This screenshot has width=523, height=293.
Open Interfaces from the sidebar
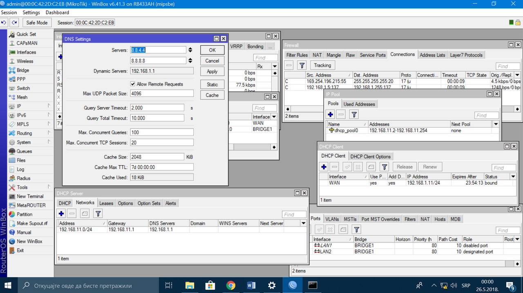[x=26, y=52]
